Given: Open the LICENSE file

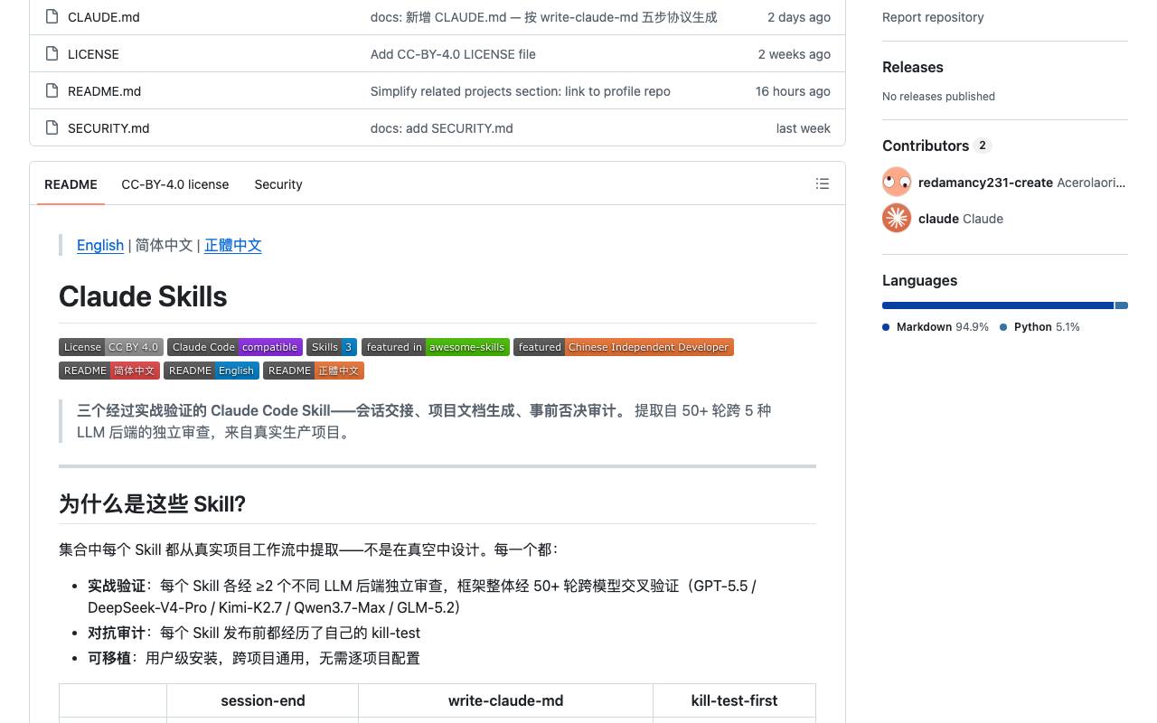Looking at the screenshot, I should 93,54.
